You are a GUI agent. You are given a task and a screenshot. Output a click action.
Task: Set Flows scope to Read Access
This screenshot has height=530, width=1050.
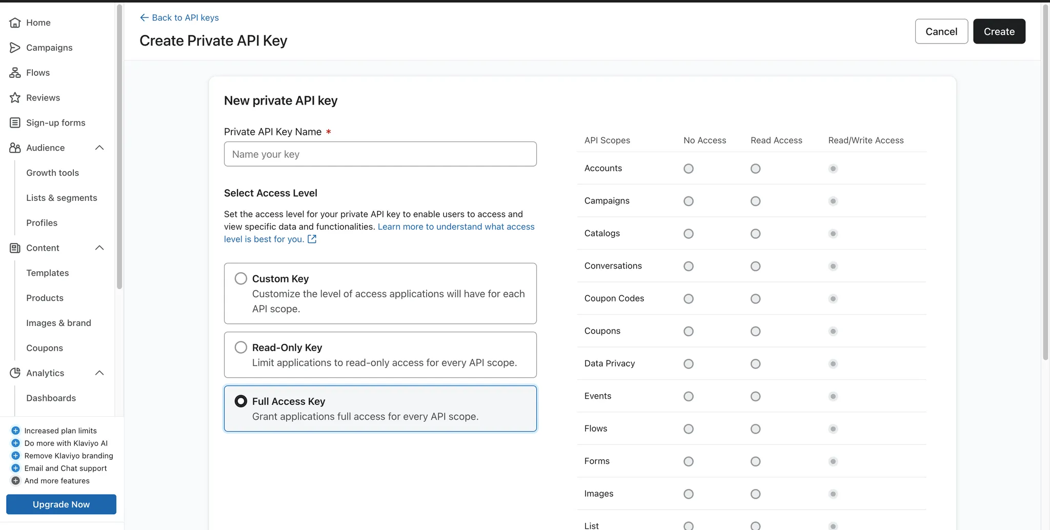click(x=755, y=429)
